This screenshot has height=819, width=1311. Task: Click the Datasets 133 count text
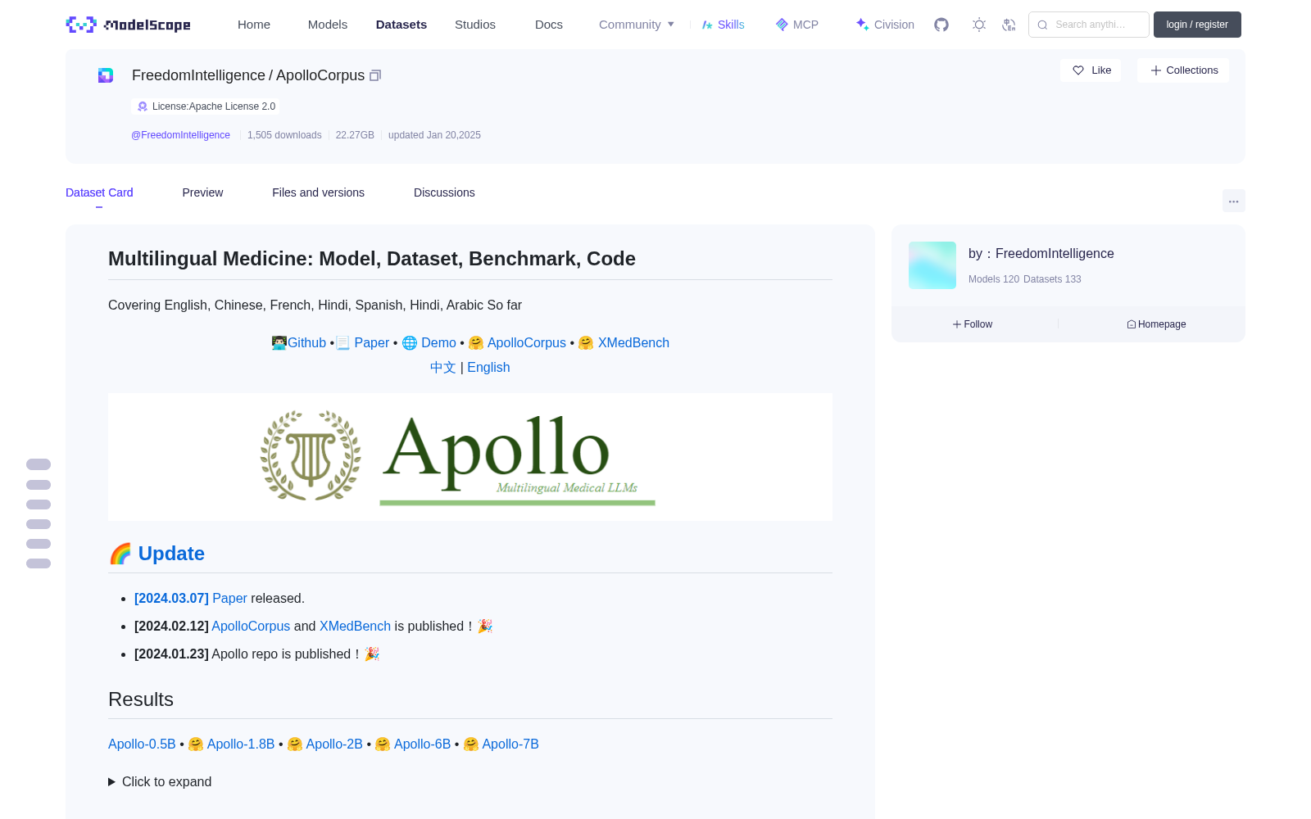pos(1052,279)
